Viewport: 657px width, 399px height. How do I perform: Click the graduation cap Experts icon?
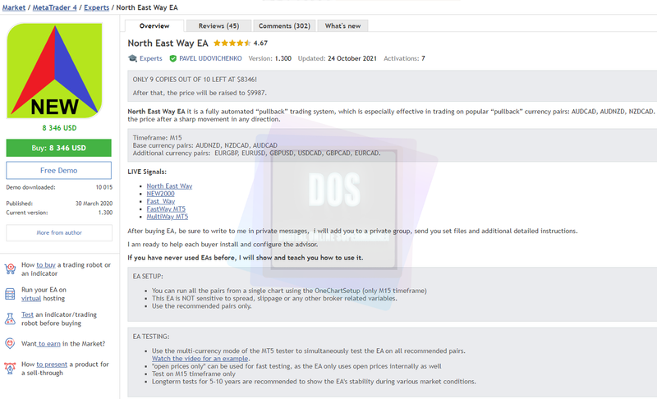point(133,58)
